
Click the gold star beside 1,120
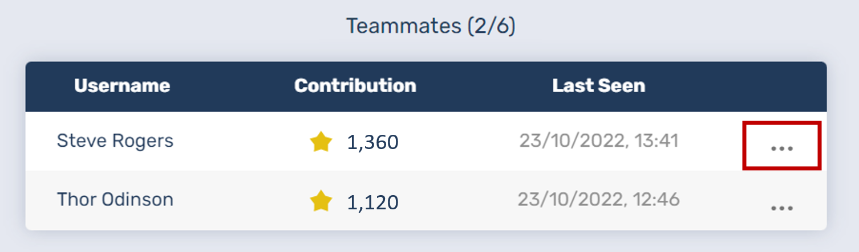click(x=321, y=201)
